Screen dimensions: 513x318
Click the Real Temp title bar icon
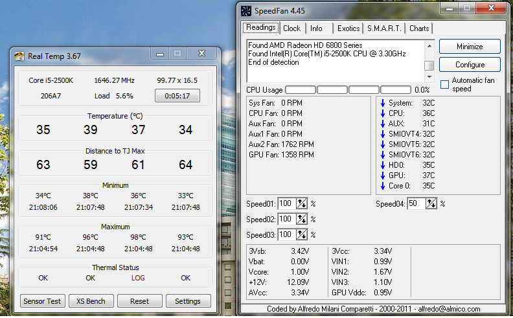[19, 56]
